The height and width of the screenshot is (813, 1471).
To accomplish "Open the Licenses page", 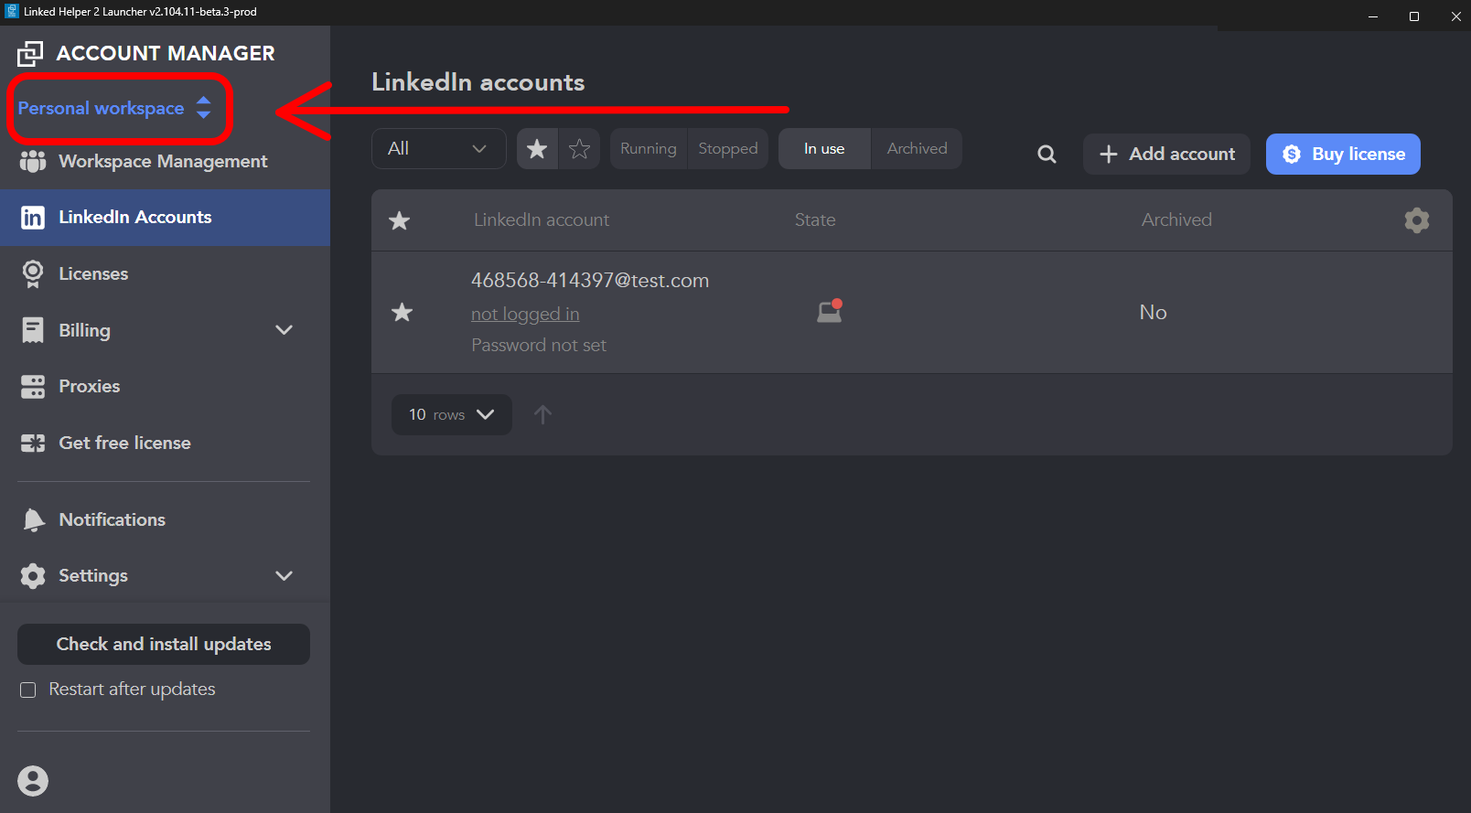I will [165, 273].
